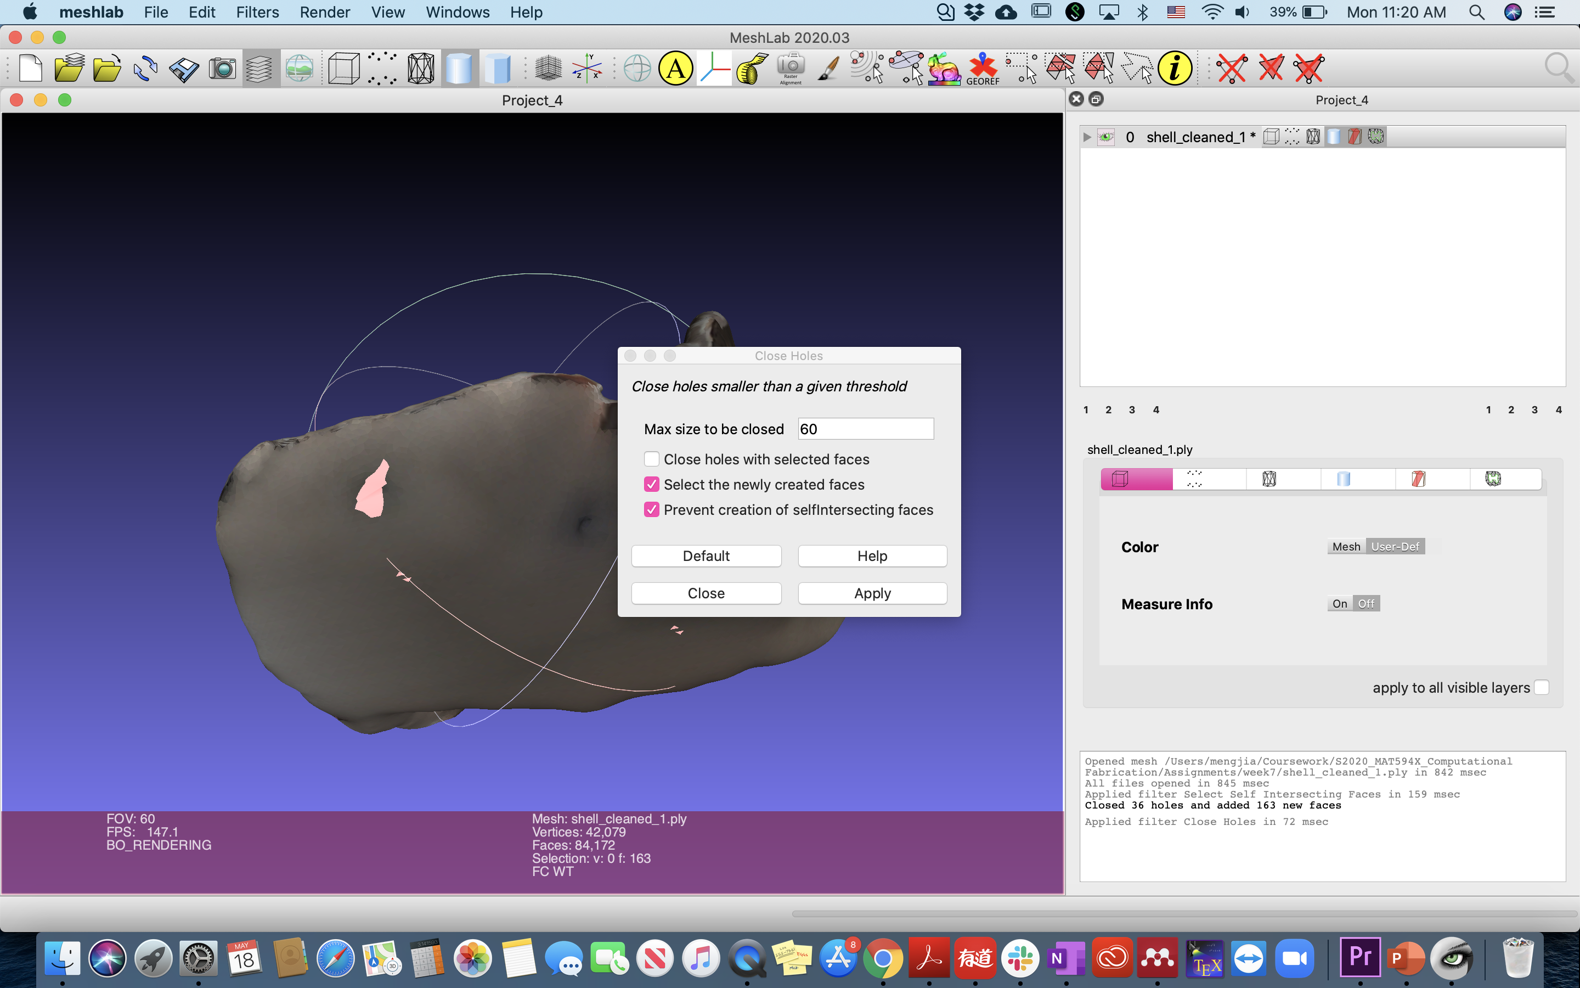Screen dimensions: 1580x988
Task: Toggle the Bounding Box display icon
Action: point(343,68)
